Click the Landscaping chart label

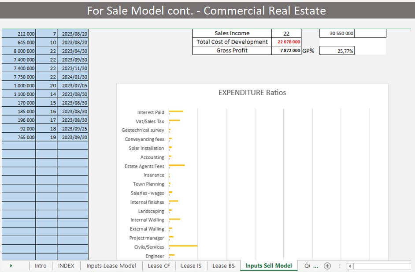(151, 211)
